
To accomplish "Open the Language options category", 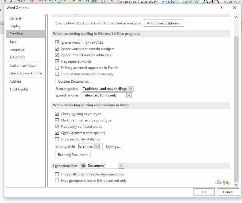I will (26, 49).
